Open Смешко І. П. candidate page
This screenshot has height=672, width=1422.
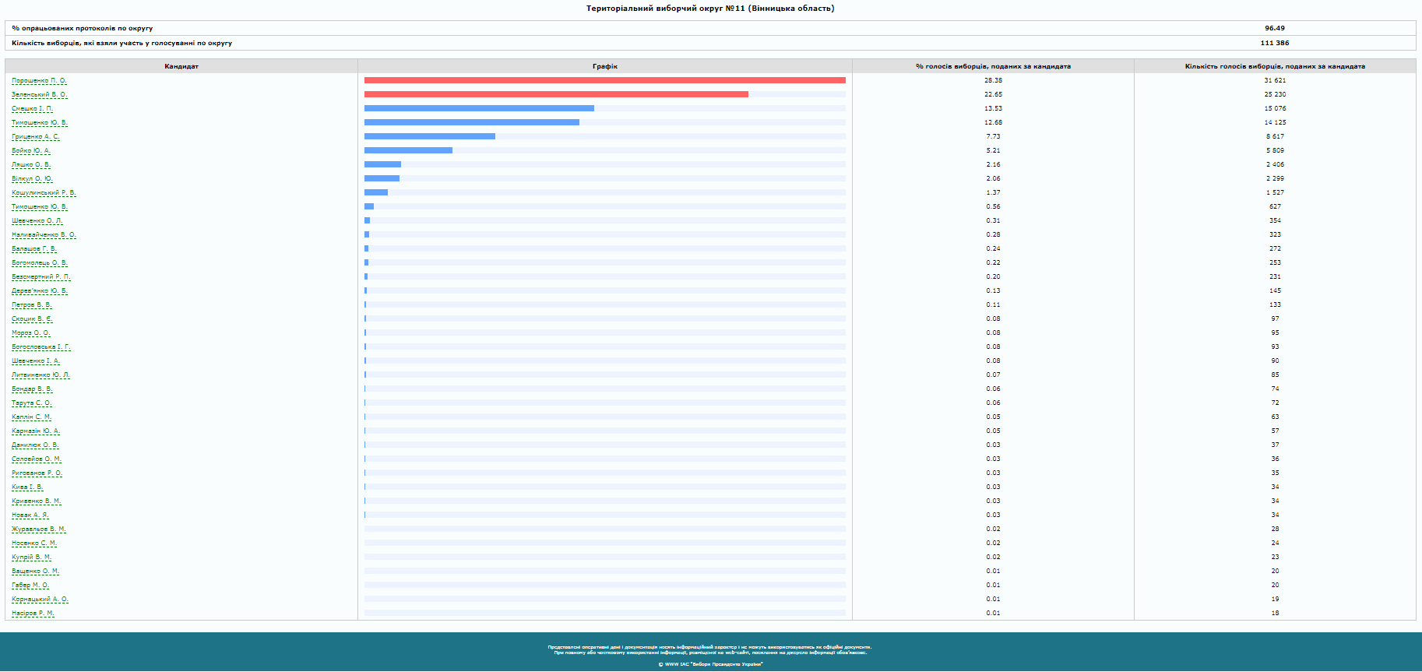point(32,109)
